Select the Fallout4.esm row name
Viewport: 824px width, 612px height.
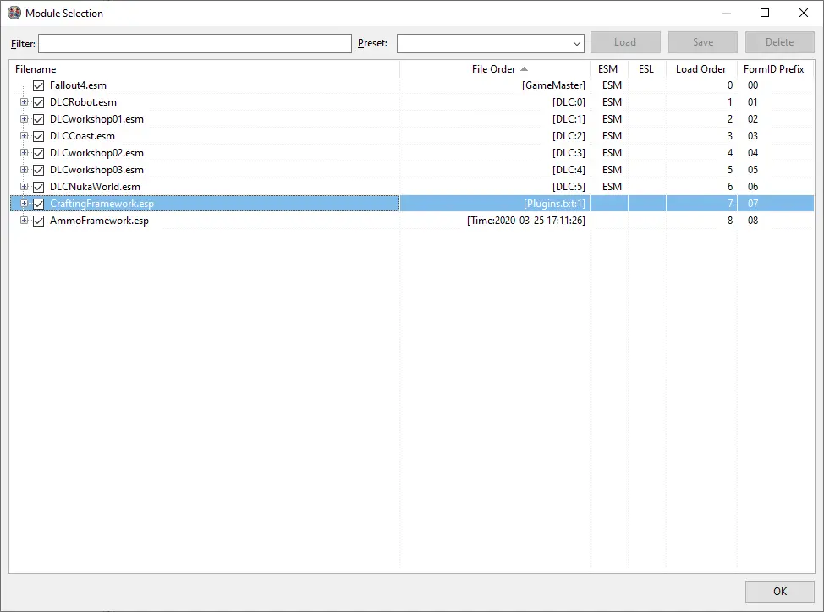[x=78, y=85]
